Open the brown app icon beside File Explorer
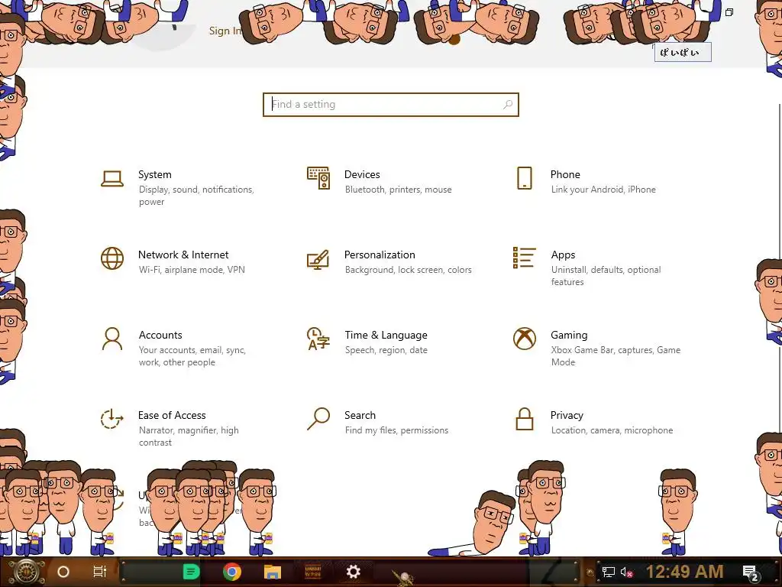The image size is (782, 587). click(x=312, y=572)
